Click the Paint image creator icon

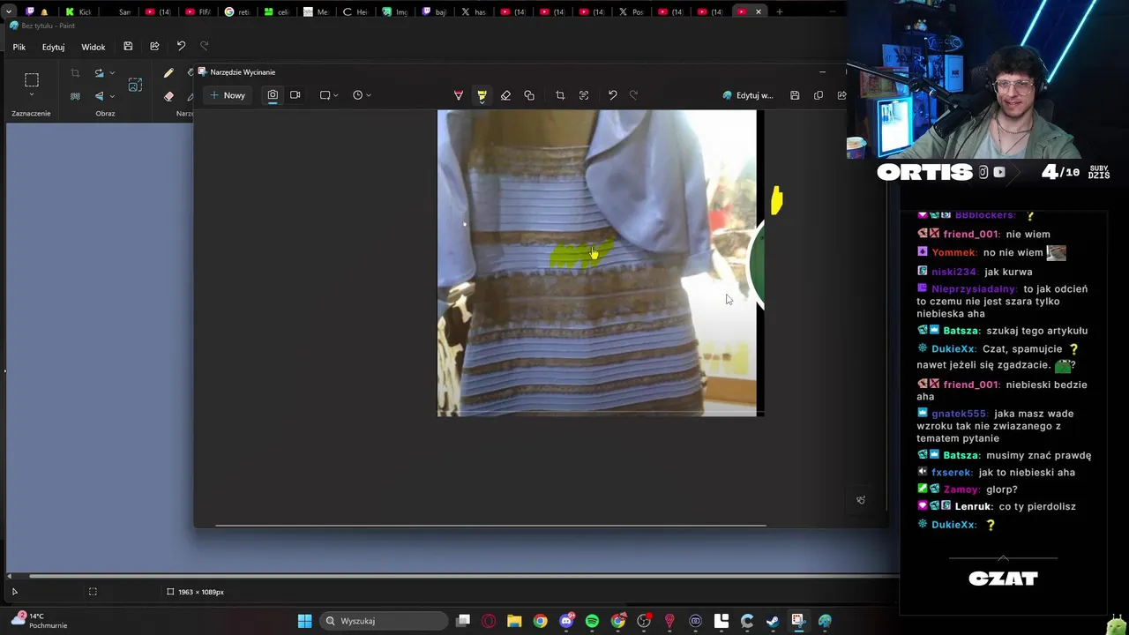pos(135,85)
